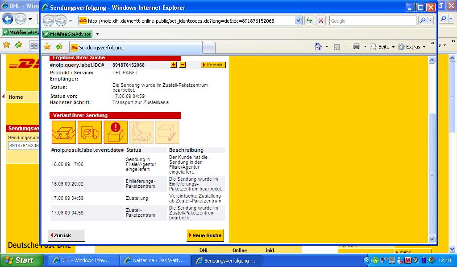The height and width of the screenshot is (267, 457).
Task: Expand hidden system tray icons arrow
Action: tap(367, 260)
